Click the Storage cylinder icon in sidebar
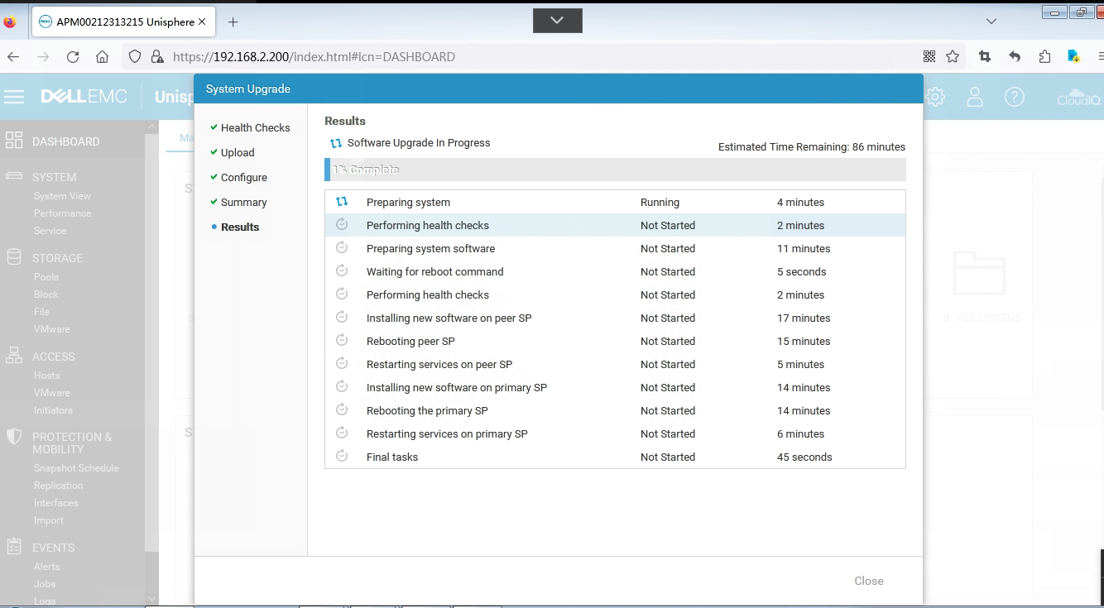 (14, 257)
